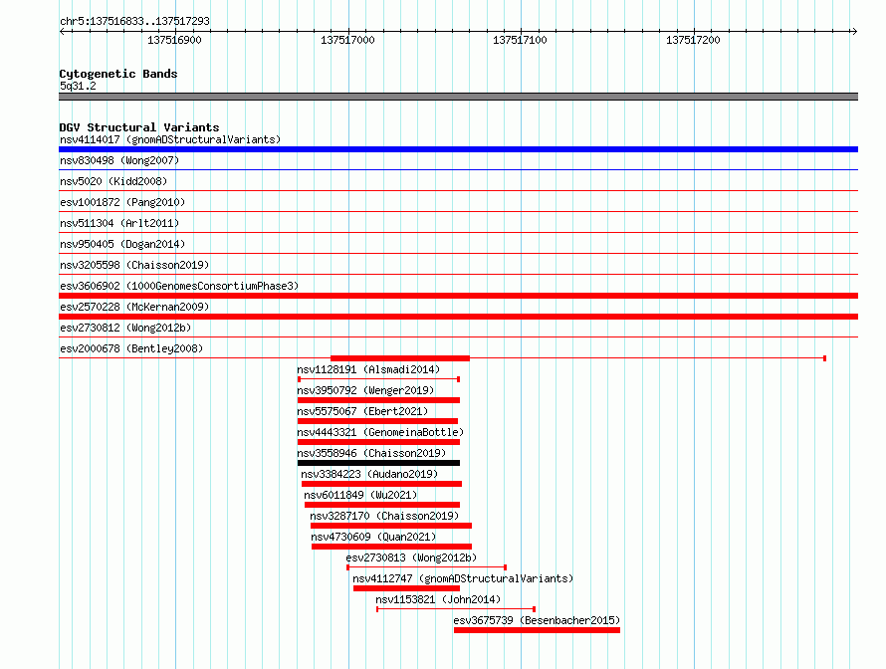Open variant esv2000678 (Bentley2008)
The width and height of the screenshot is (886, 669).
click(x=131, y=348)
